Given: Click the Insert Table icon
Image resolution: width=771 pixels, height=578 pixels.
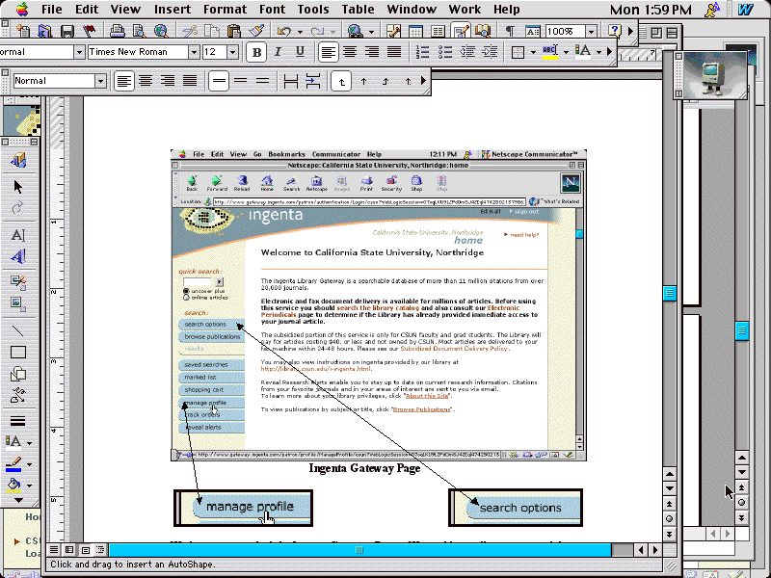Looking at the screenshot, I should [x=415, y=32].
